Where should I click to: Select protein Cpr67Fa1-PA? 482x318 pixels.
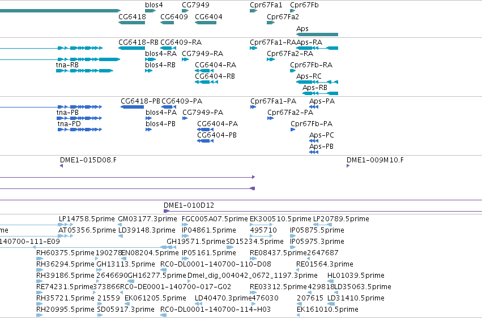273,101
